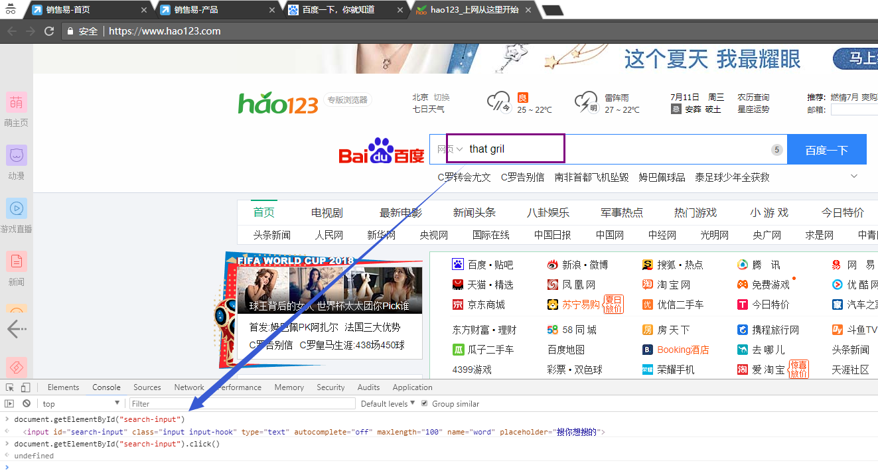The image size is (878, 471).
Task: Open the Memory DevTools tab
Action: pos(289,387)
